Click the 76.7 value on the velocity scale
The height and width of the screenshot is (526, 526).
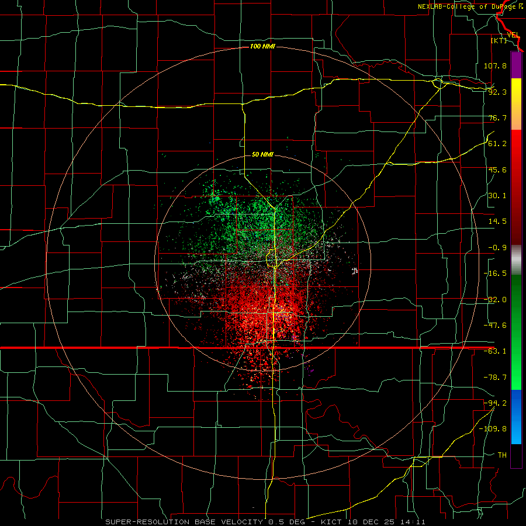(497, 117)
